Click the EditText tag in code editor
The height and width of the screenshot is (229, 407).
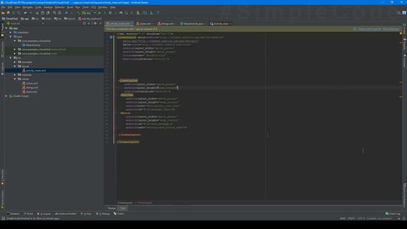[127, 95]
